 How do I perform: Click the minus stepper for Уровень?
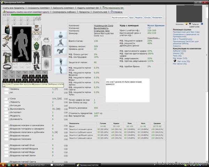click(x=65, y=89)
